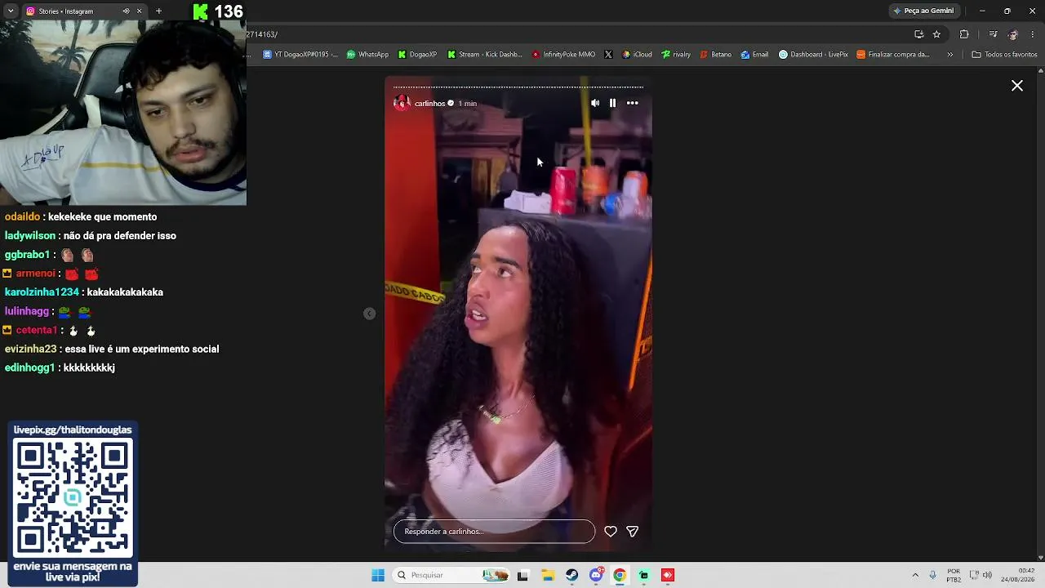Open the 'Finalizar compra da...' bookmark
The image size is (1045, 588).
point(892,55)
